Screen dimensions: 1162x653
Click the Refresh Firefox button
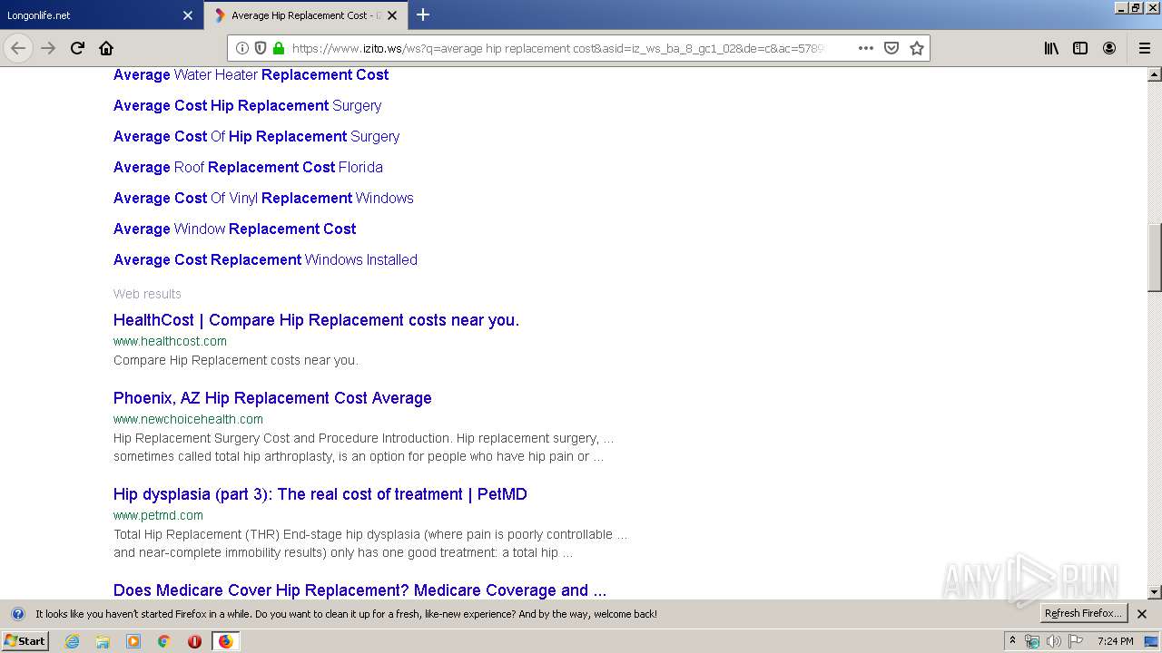pyautogui.click(x=1084, y=613)
